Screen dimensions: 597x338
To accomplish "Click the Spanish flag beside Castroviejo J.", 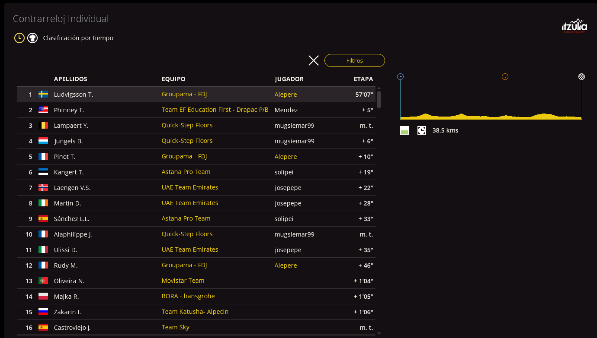I will tap(43, 327).
